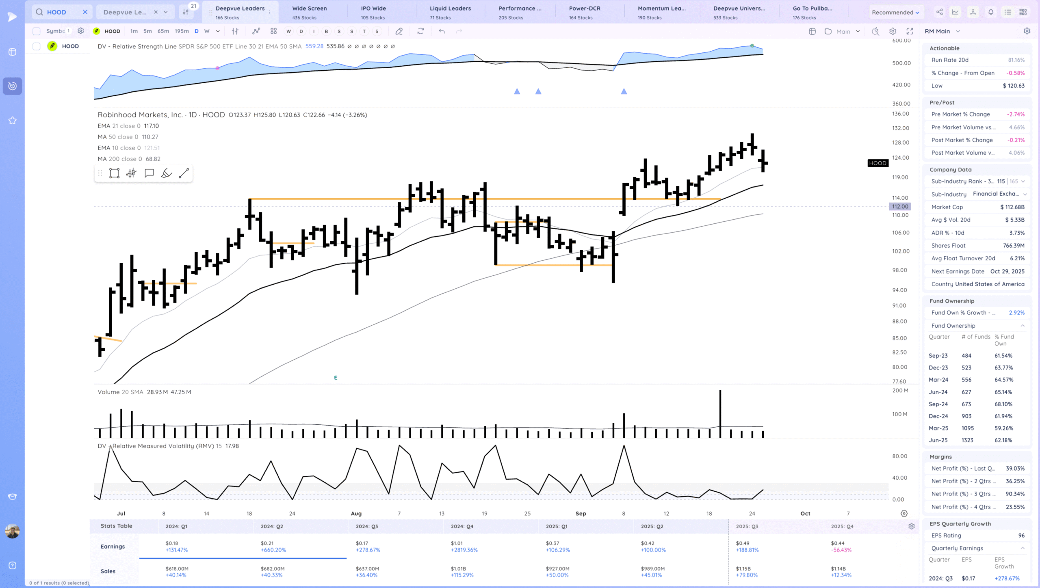Toggle the circled D chart option
Viewport: 1040px width, 588px height.
[x=301, y=31]
